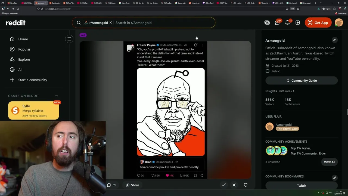This screenshot has height=196, width=348.
Task: Open a new browser tab plus
Action: tap(315, 3)
